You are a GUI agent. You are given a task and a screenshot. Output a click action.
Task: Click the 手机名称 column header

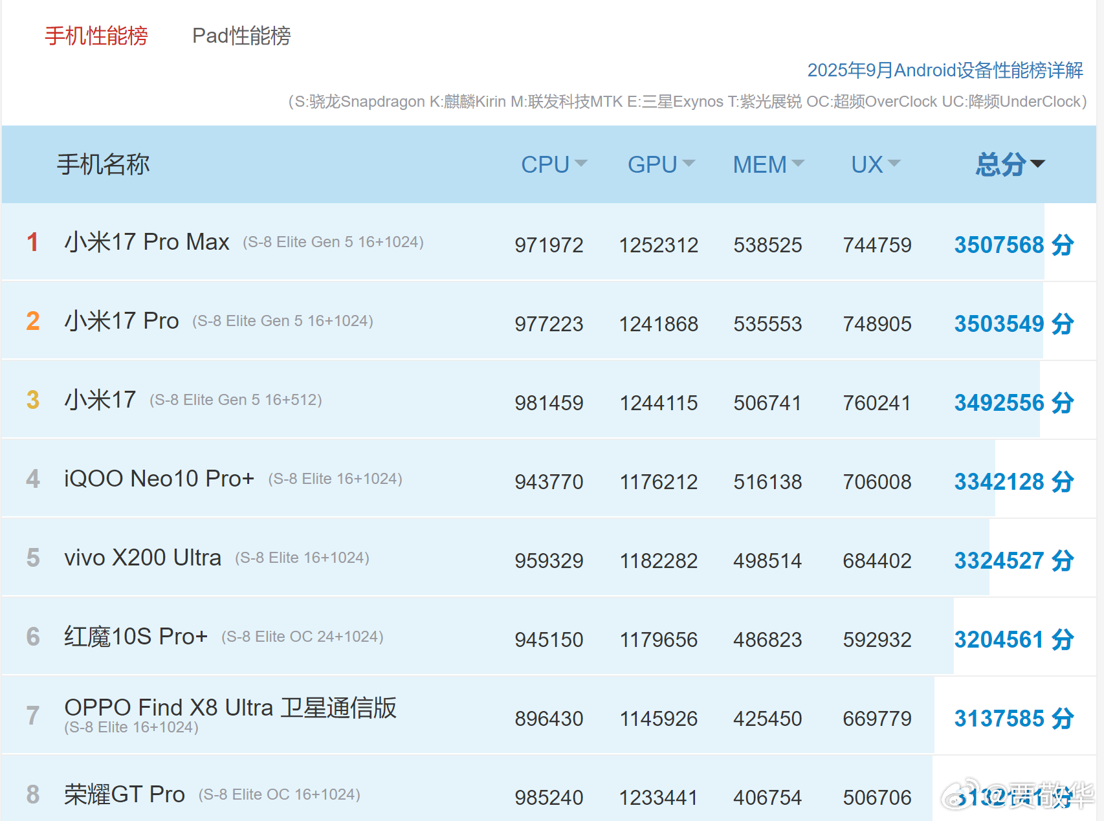point(104,164)
